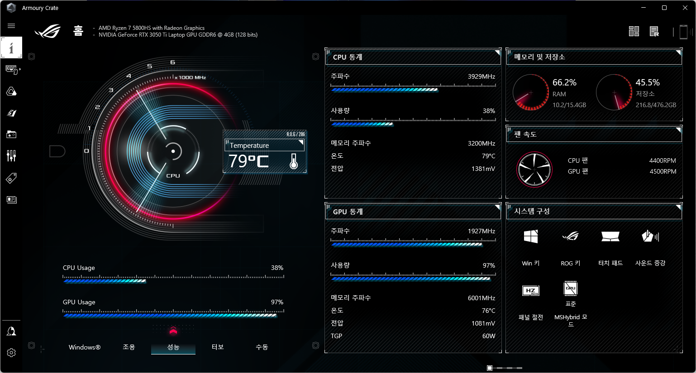Screen dimensions: 696x373
Task: Click the ROG logo in header
Action: tap(48, 31)
